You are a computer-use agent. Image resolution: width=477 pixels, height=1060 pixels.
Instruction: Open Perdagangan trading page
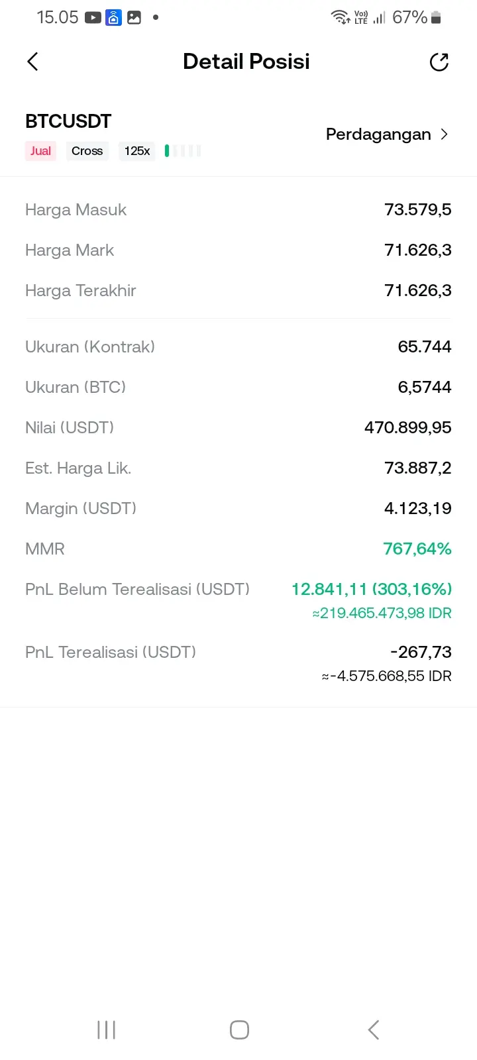coord(387,134)
